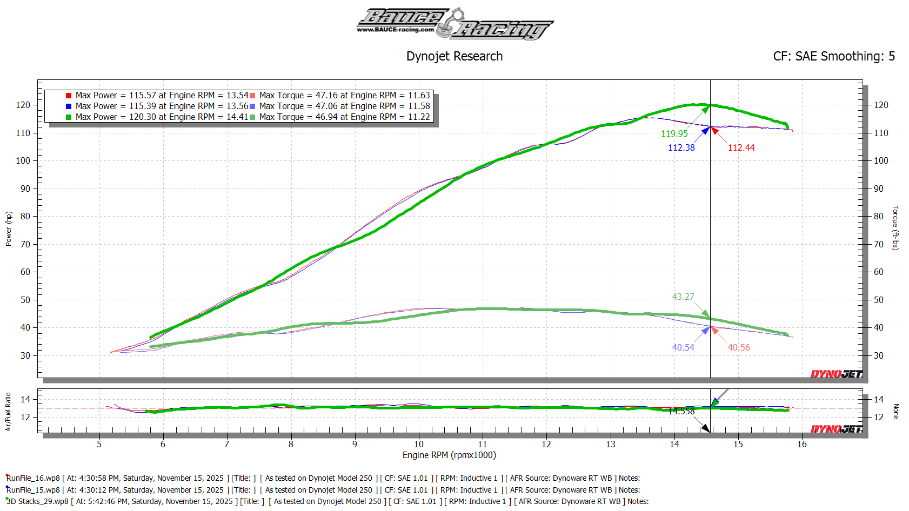Select the 3D Stacks_29.wp8 entry
Screen dimensions: 909x511
[x=38, y=501]
